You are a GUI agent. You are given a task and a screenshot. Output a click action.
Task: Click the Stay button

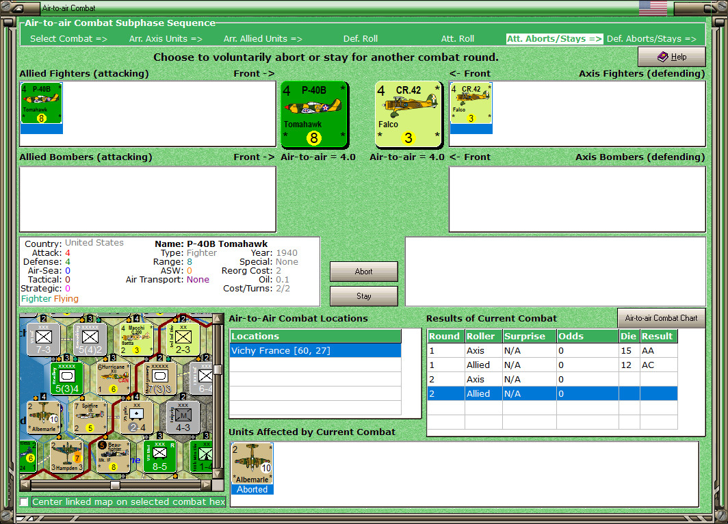pyautogui.click(x=363, y=296)
